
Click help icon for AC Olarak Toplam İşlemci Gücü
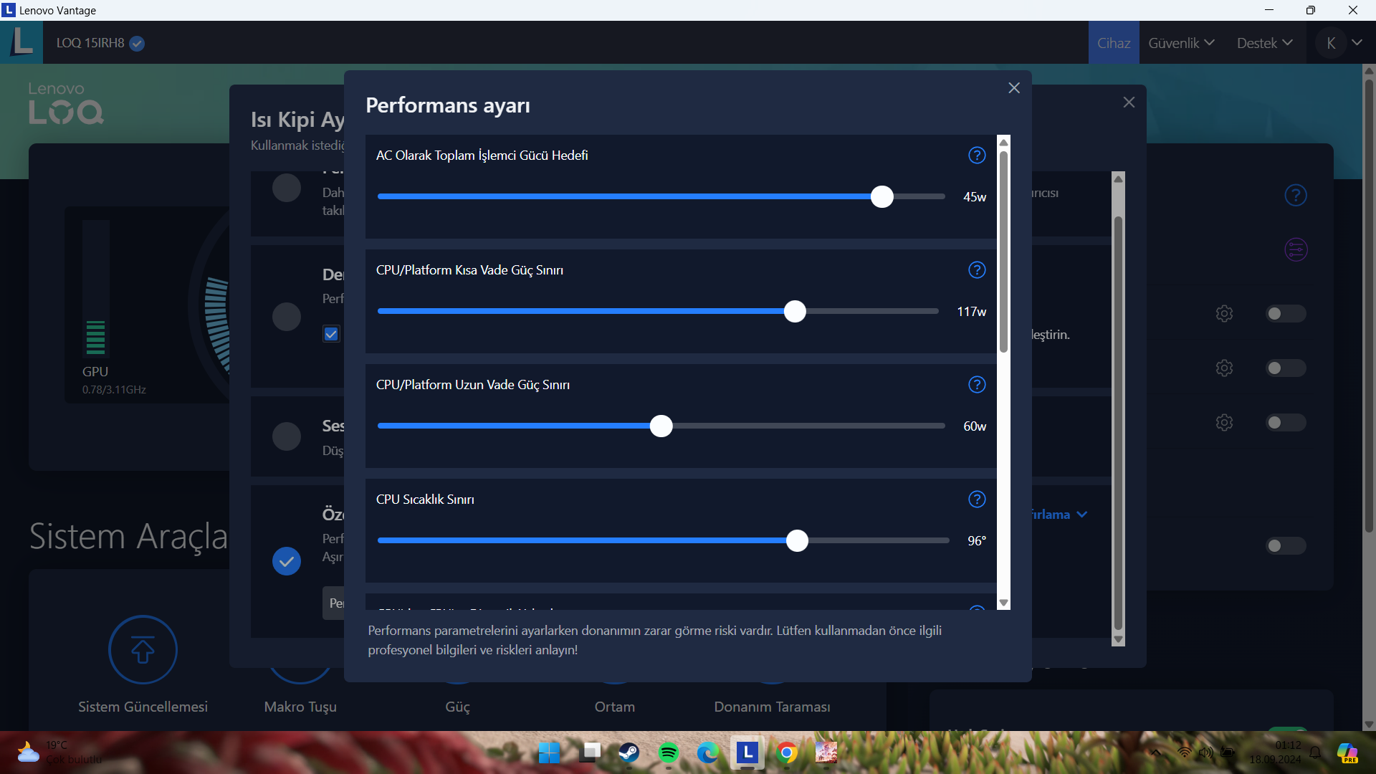(x=977, y=156)
